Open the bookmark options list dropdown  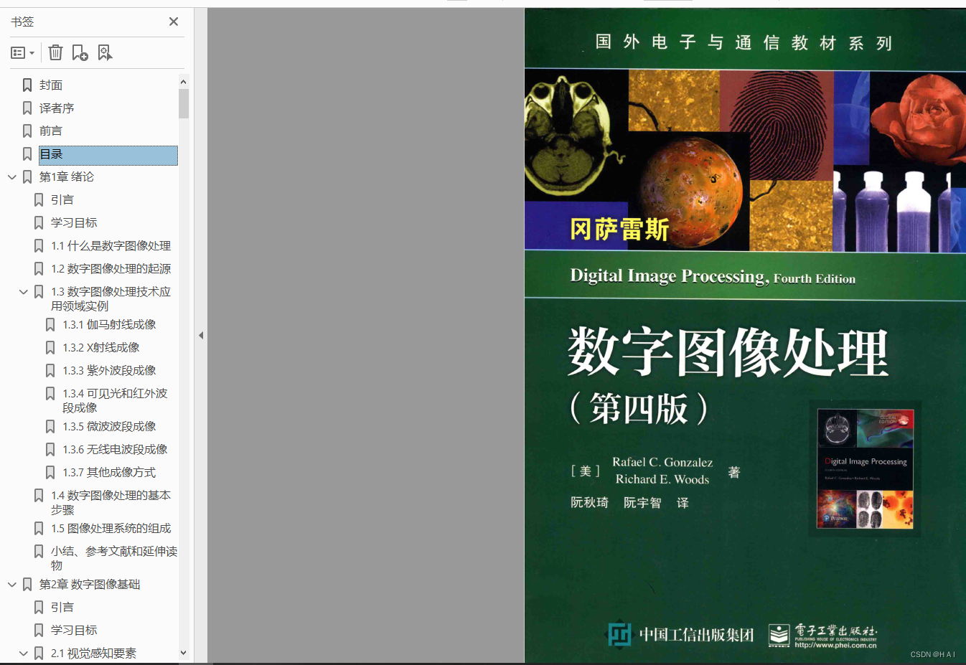[23, 52]
